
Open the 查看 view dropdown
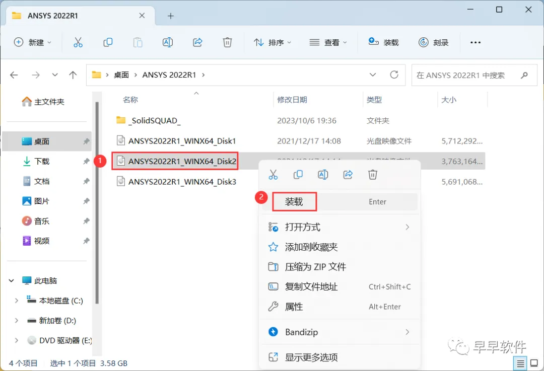point(328,42)
